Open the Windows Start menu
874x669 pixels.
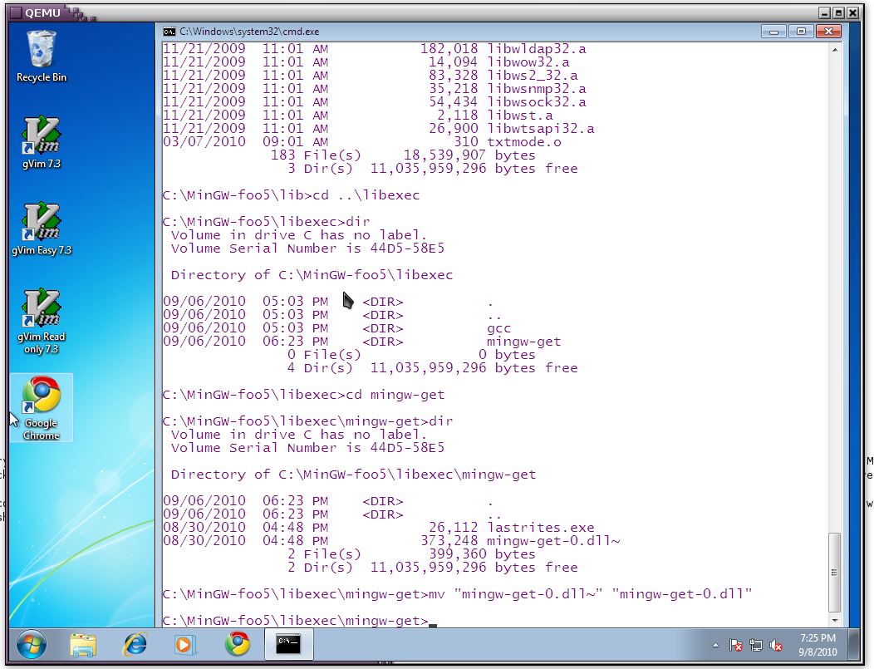[x=31, y=644]
